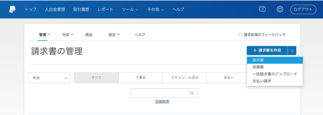Open the 有効 status filter dropdown

(49, 78)
